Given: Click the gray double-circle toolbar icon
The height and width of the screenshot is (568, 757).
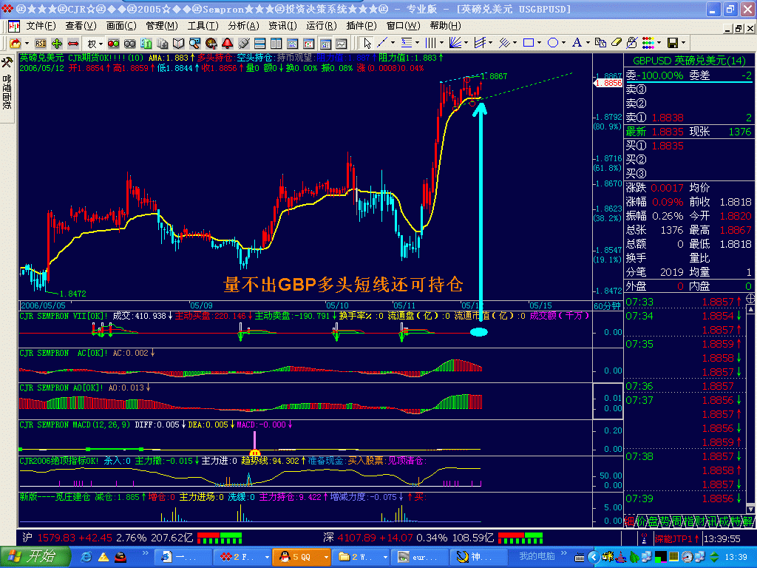Looking at the screenshot, I should (x=130, y=44).
